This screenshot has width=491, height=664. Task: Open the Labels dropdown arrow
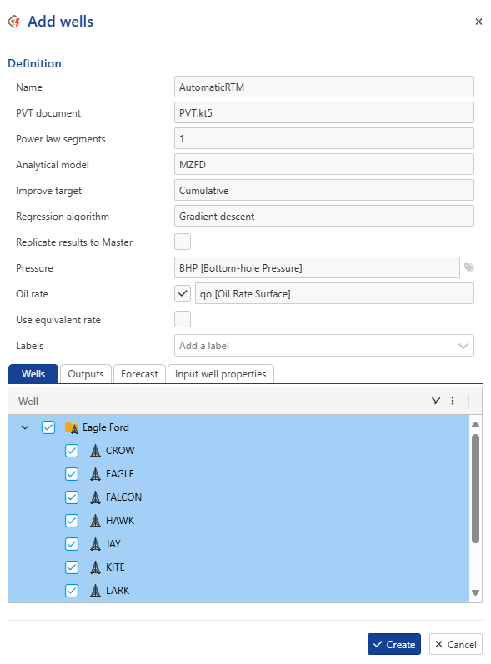click(x=463, y=346)
